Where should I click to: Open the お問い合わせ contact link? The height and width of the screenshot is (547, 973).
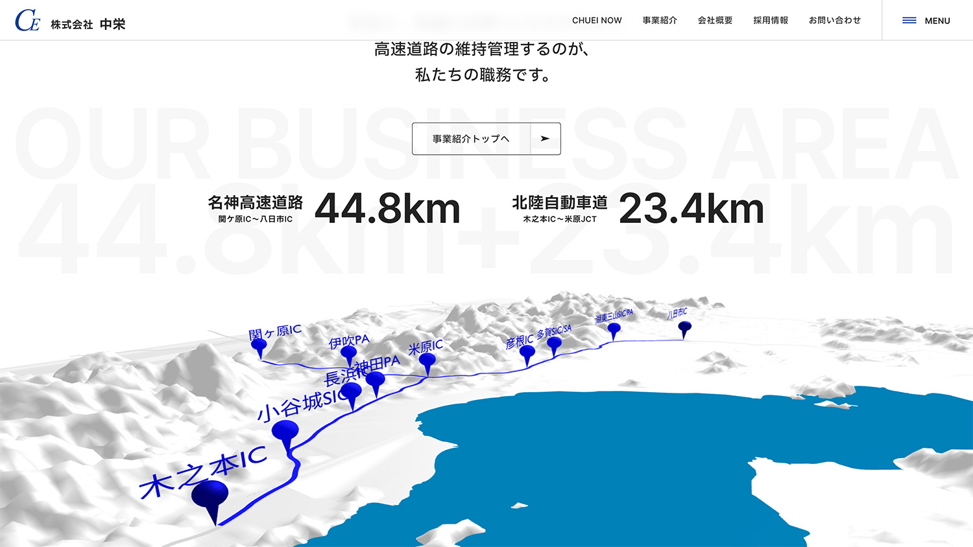[835, 21]
